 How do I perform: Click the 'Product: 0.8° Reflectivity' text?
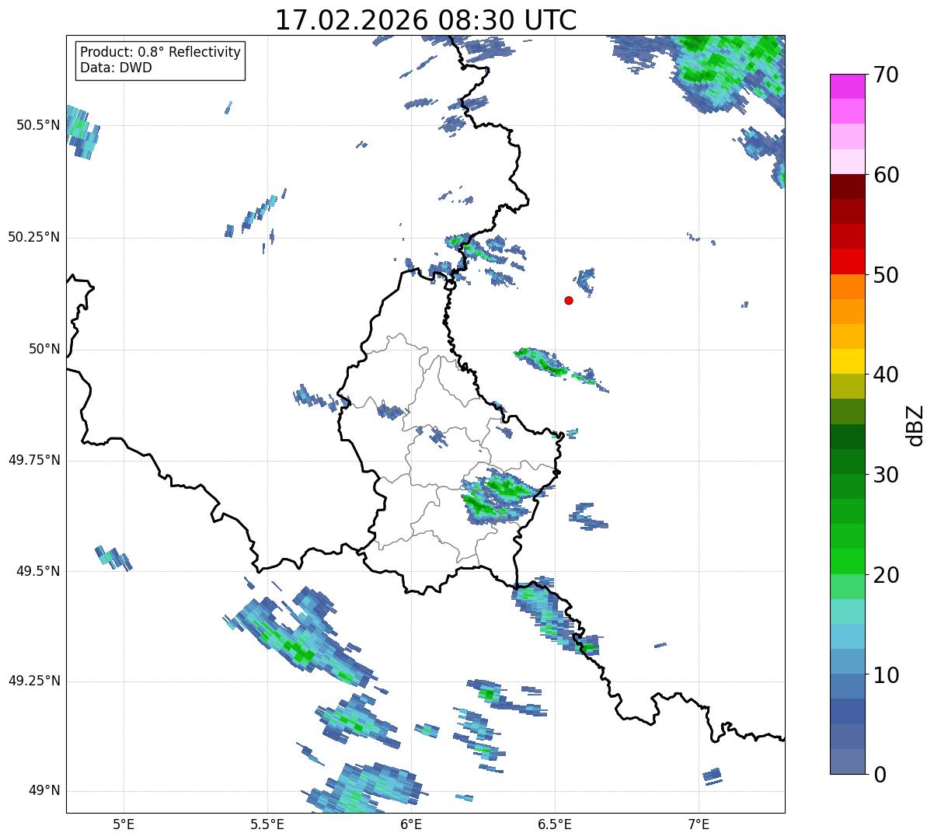coord(161,52)
